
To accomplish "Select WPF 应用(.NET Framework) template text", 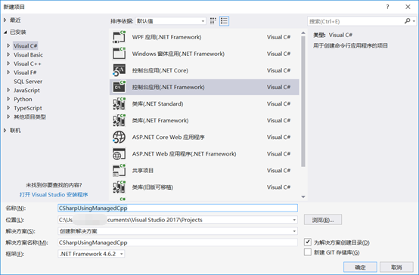I will 166,37.
